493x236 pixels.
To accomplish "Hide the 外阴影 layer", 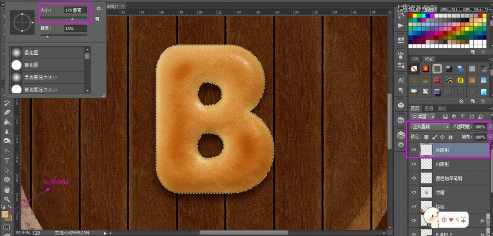I will [414, 150].
